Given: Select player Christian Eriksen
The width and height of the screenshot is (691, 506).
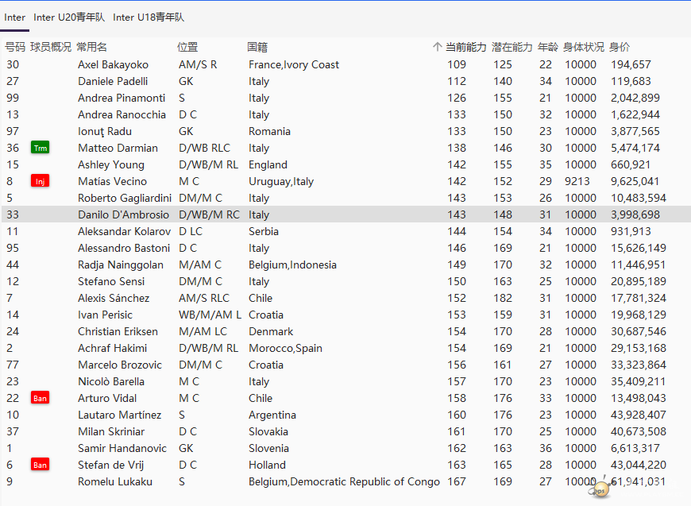Looking at the screenshot, I should (x=118, y=331).
